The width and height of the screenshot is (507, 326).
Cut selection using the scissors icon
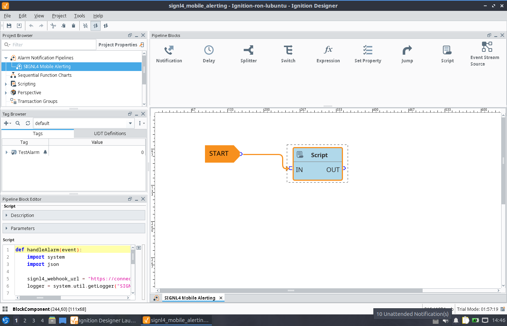(53, 26)
